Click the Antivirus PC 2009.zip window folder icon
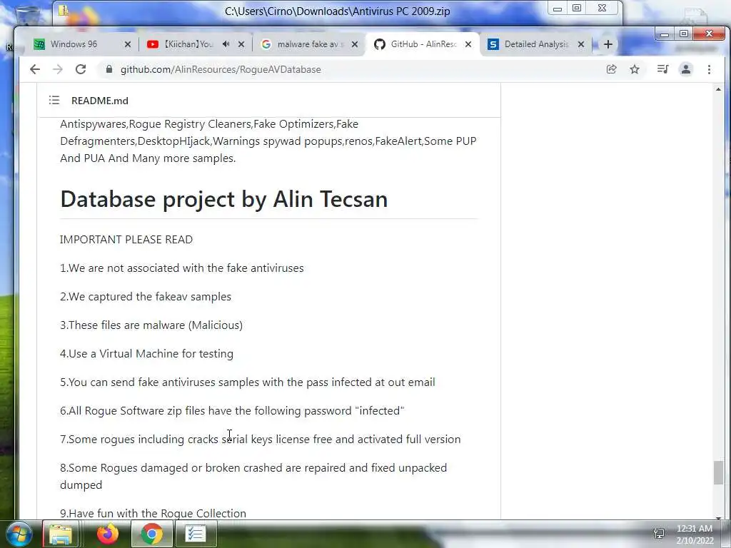The height and width of the screenshot is (548, 731). [64, 10]
